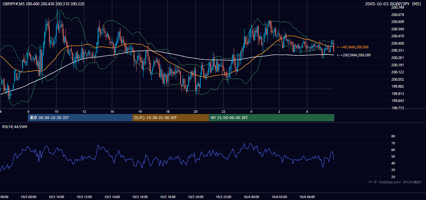Click hour label 22 under price chart
426x200 pixels.
coord(223,112)
